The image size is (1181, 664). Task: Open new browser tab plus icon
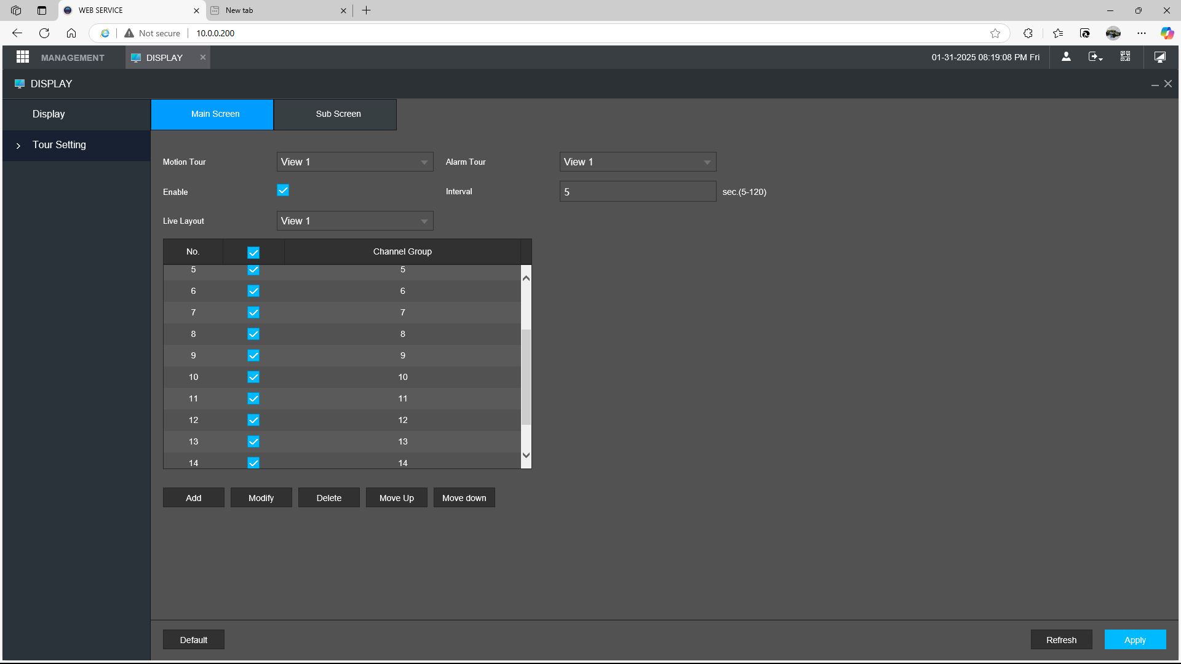[366, 10]
